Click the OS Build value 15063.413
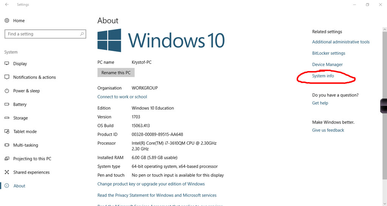Screen dimensions: 387x206 (141, 125)
